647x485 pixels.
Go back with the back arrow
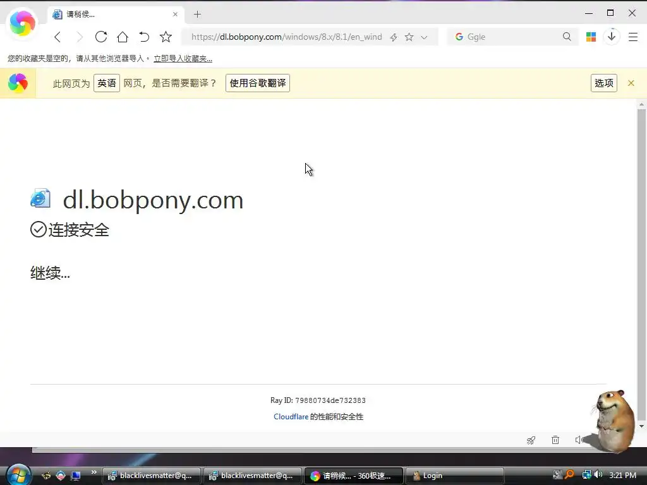tap(57, 37)
